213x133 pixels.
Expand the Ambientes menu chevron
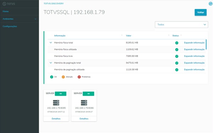[x=35, y=19]
